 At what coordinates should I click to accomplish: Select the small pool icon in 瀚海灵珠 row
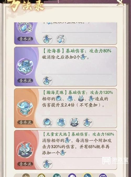(74, 123)
